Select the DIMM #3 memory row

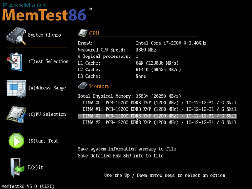pos(159,122)
